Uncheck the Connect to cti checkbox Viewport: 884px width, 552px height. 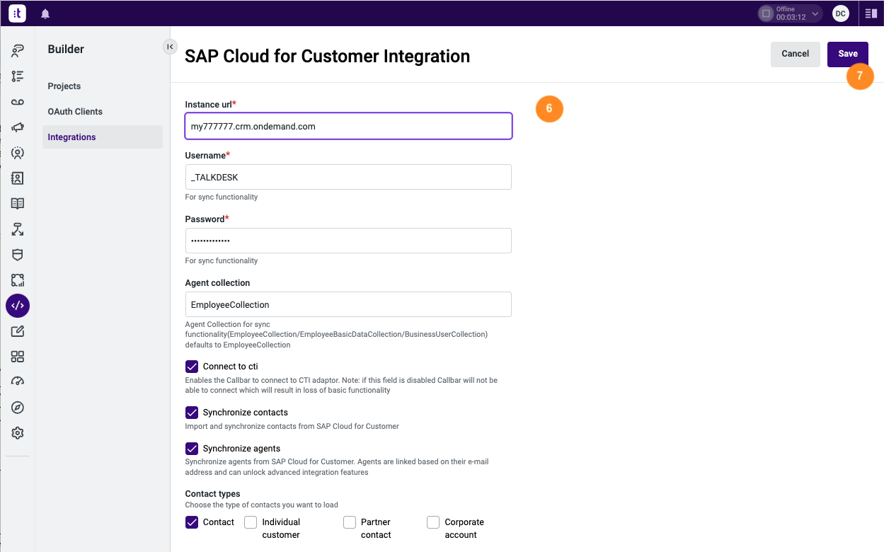(x=192, y=367)
